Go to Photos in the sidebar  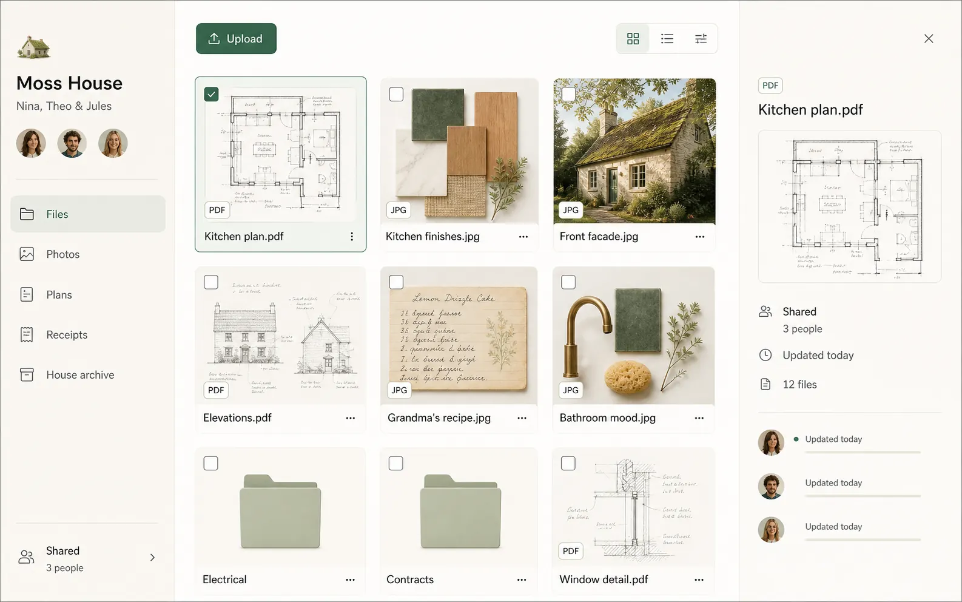click(88, 254)
